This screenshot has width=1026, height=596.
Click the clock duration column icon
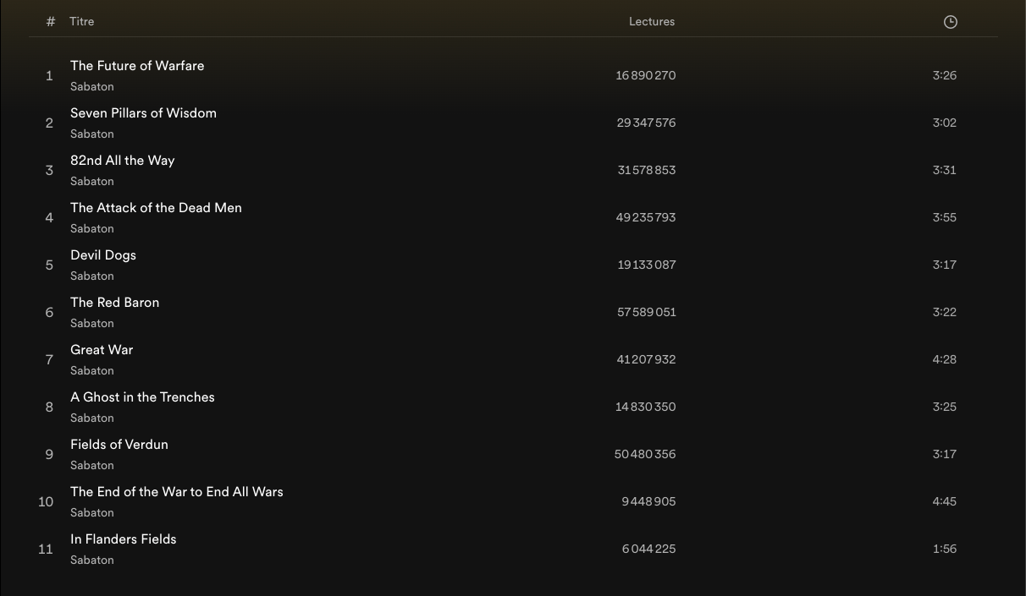tap(950, 22)
